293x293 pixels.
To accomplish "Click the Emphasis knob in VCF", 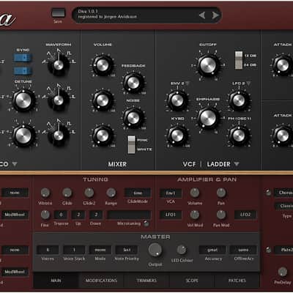I will (x=208, y=118).
